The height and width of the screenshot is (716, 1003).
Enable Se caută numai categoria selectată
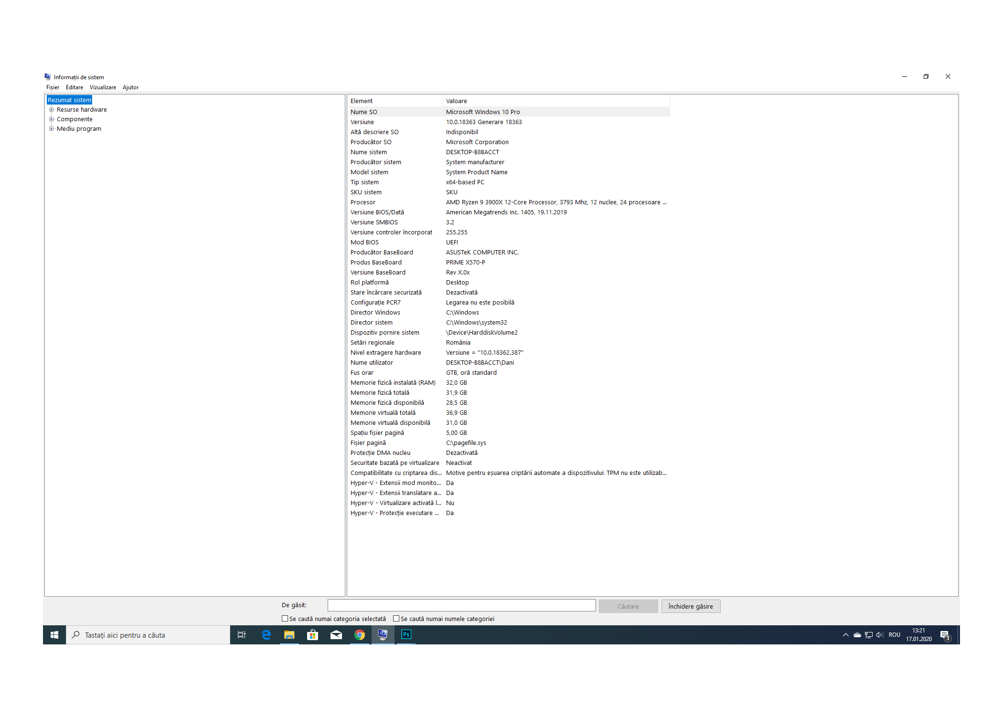click(x=285, y=619)
